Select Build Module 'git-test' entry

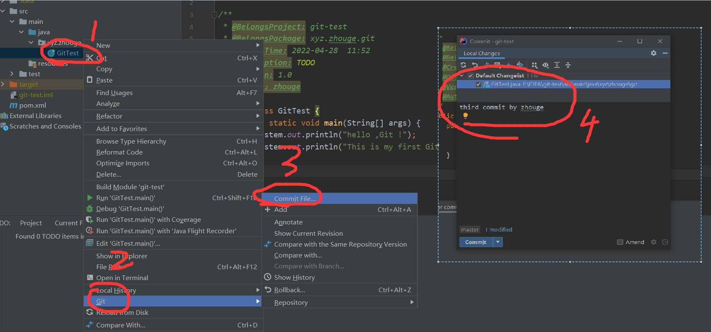tap(173, 187)
